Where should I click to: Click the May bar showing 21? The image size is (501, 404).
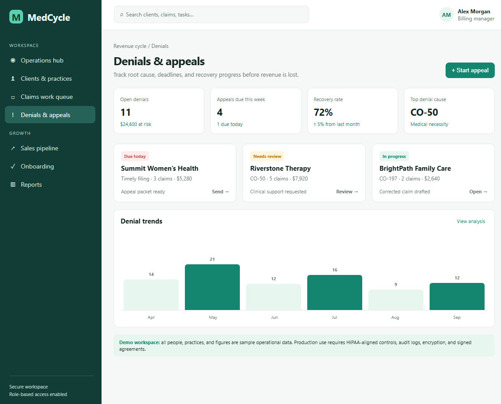[212, 287]
